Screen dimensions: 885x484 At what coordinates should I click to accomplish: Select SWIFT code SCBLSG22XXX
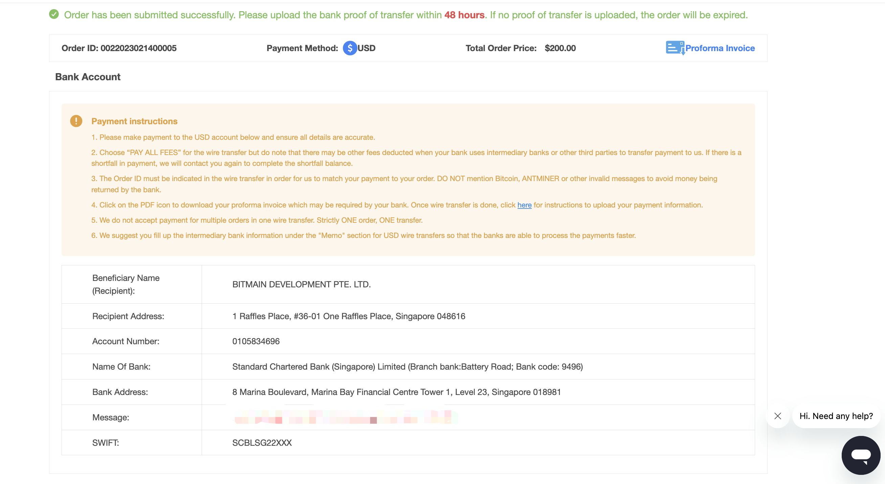(262, 443)
